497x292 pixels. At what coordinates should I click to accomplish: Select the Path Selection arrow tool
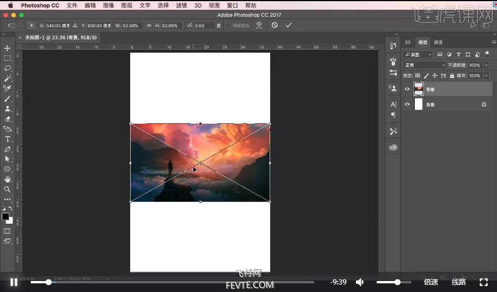coord(8,159)
